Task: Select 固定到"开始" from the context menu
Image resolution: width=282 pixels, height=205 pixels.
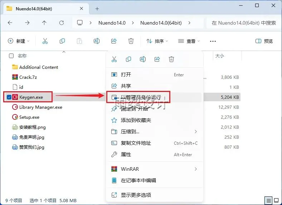Action: [x=154, y=109]
